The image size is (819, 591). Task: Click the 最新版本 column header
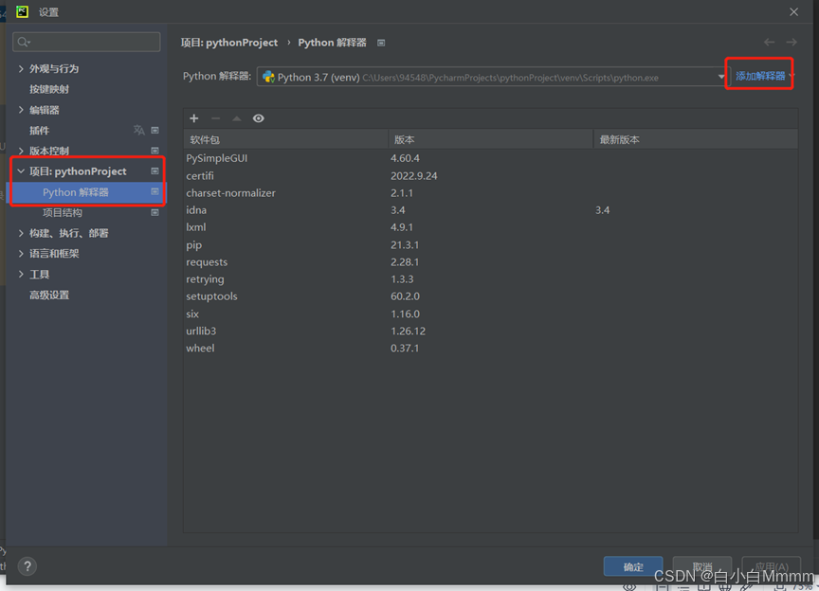point(696,139)
